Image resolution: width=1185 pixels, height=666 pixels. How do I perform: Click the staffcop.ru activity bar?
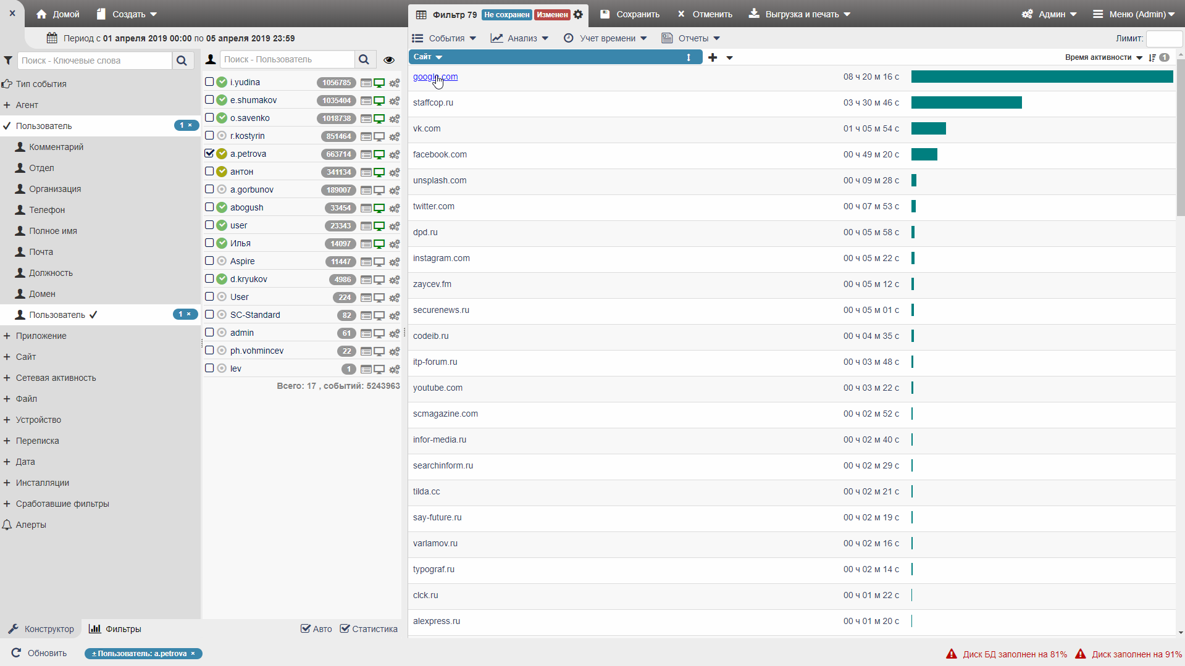pyautogui.click(x=966, y=102)
